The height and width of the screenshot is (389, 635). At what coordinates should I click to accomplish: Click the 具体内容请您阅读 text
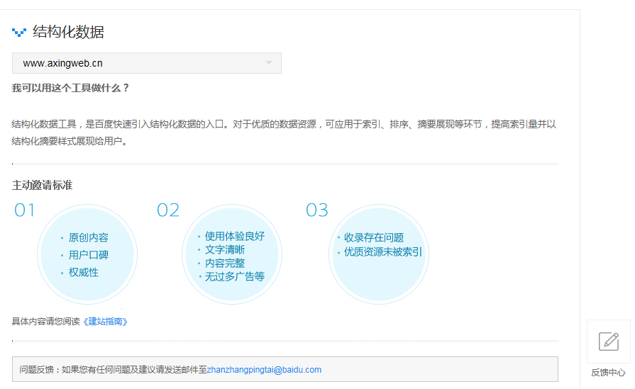[45, 322]
